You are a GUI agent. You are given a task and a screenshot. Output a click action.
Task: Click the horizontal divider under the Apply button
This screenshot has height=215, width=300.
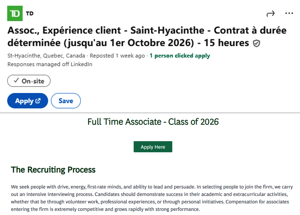[150, 113]
